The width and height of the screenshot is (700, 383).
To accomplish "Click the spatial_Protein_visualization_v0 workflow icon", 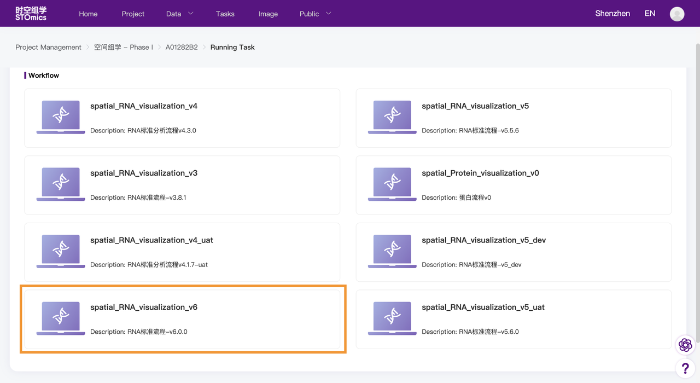I will click(392, 184).
